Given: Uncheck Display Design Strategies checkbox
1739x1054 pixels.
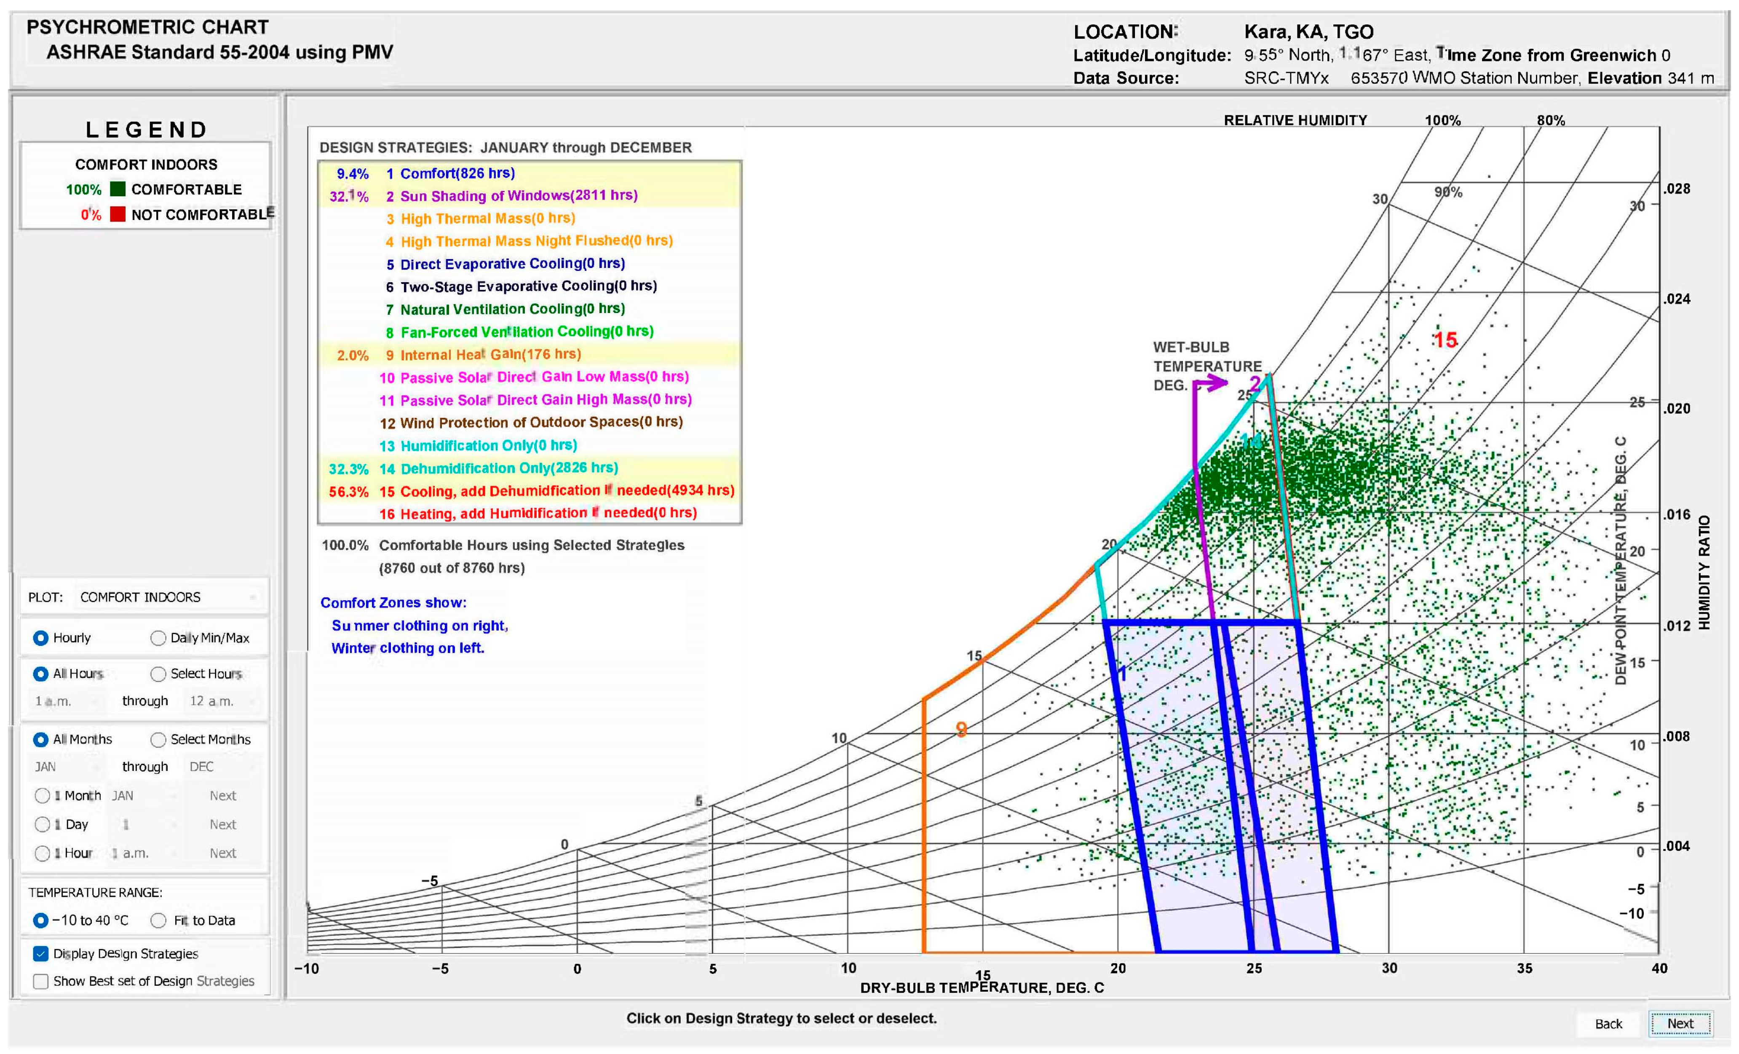Looking at the screenshot, I should [x=41, y=954].
